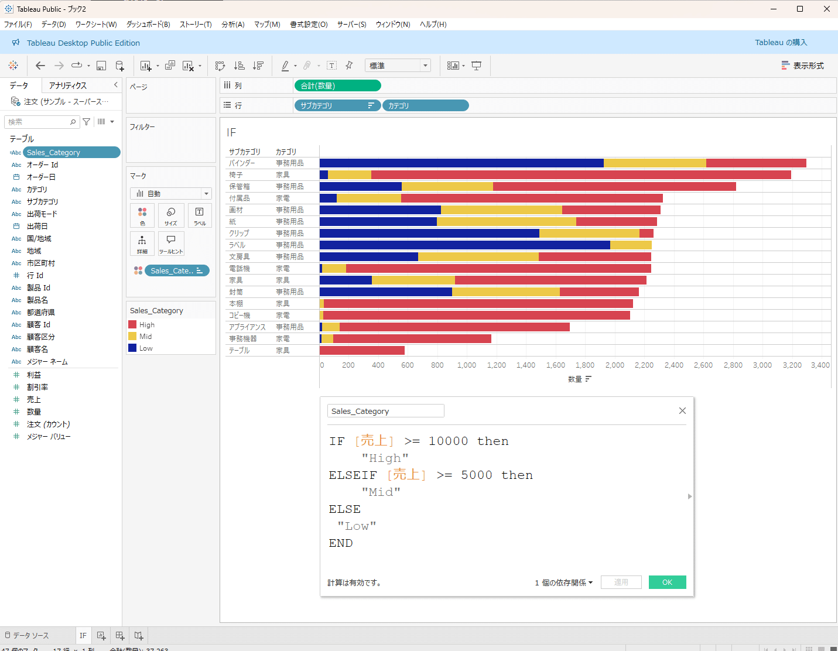Click the fix axes pin icon

click(x=349, y=66)
